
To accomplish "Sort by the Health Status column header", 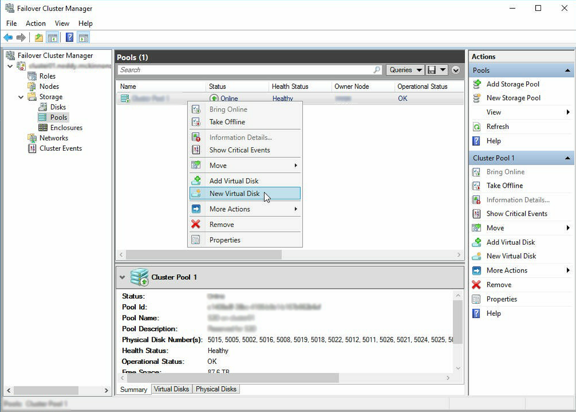I will tap(300, 86).
